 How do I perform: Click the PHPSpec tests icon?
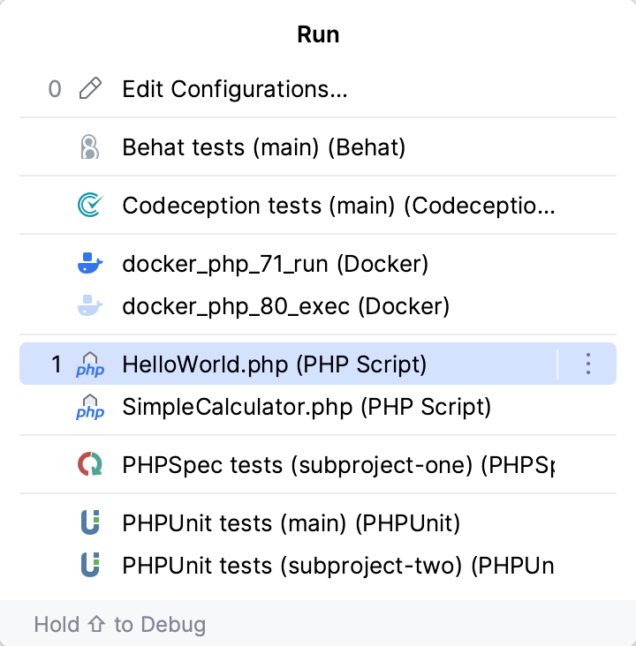click(x=90, y=464)
